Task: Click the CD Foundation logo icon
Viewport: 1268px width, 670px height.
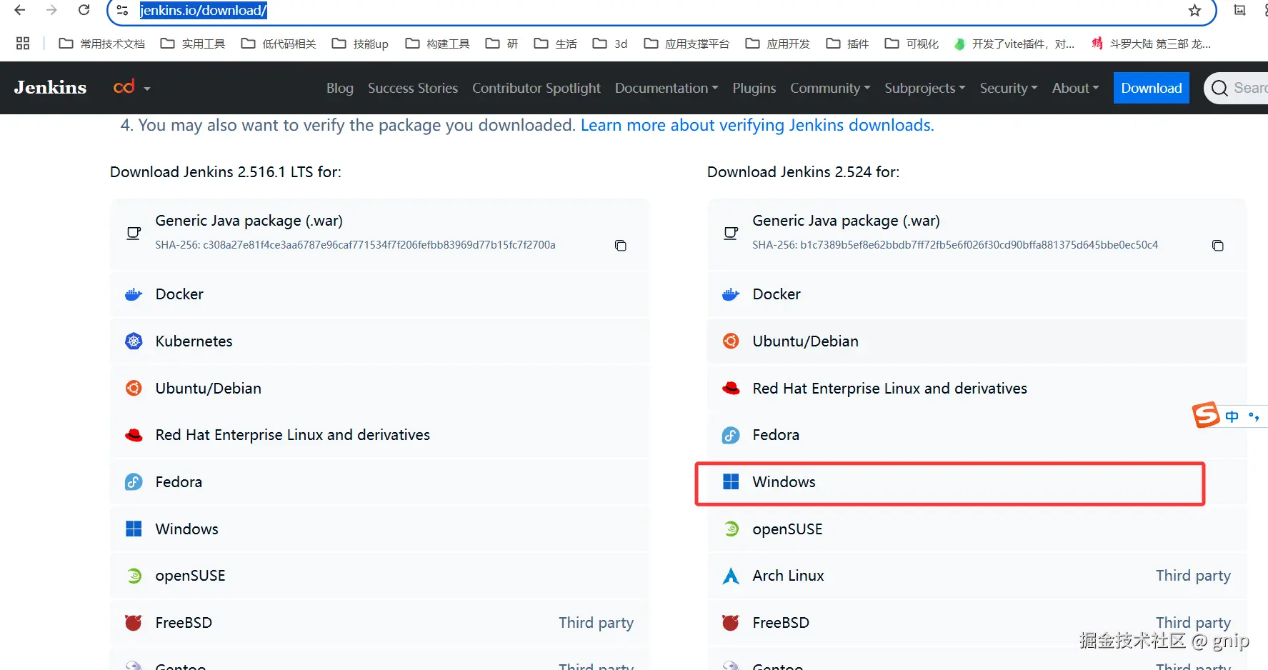Action: (124, 87)
